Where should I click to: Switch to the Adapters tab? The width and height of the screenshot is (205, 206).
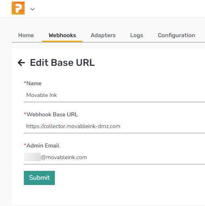coord(103,35)
